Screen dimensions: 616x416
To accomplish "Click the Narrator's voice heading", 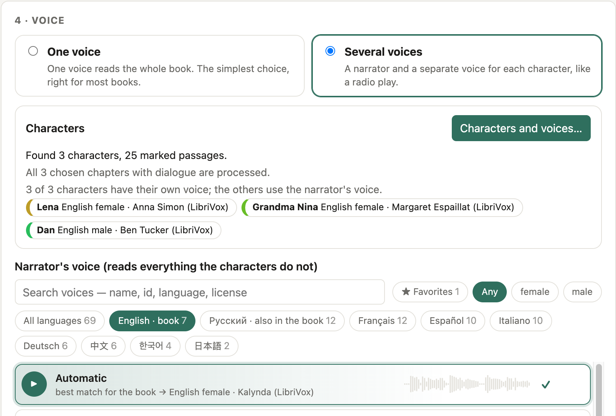I will [166, 267].
